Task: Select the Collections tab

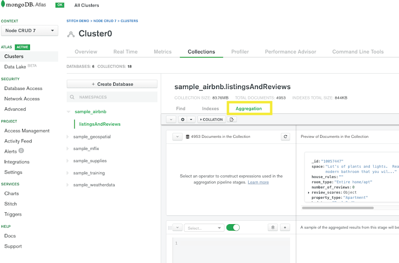Action: 201,52
